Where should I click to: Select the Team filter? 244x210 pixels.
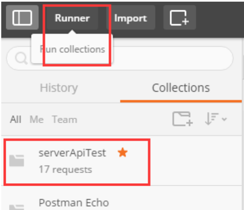[64, 119]
